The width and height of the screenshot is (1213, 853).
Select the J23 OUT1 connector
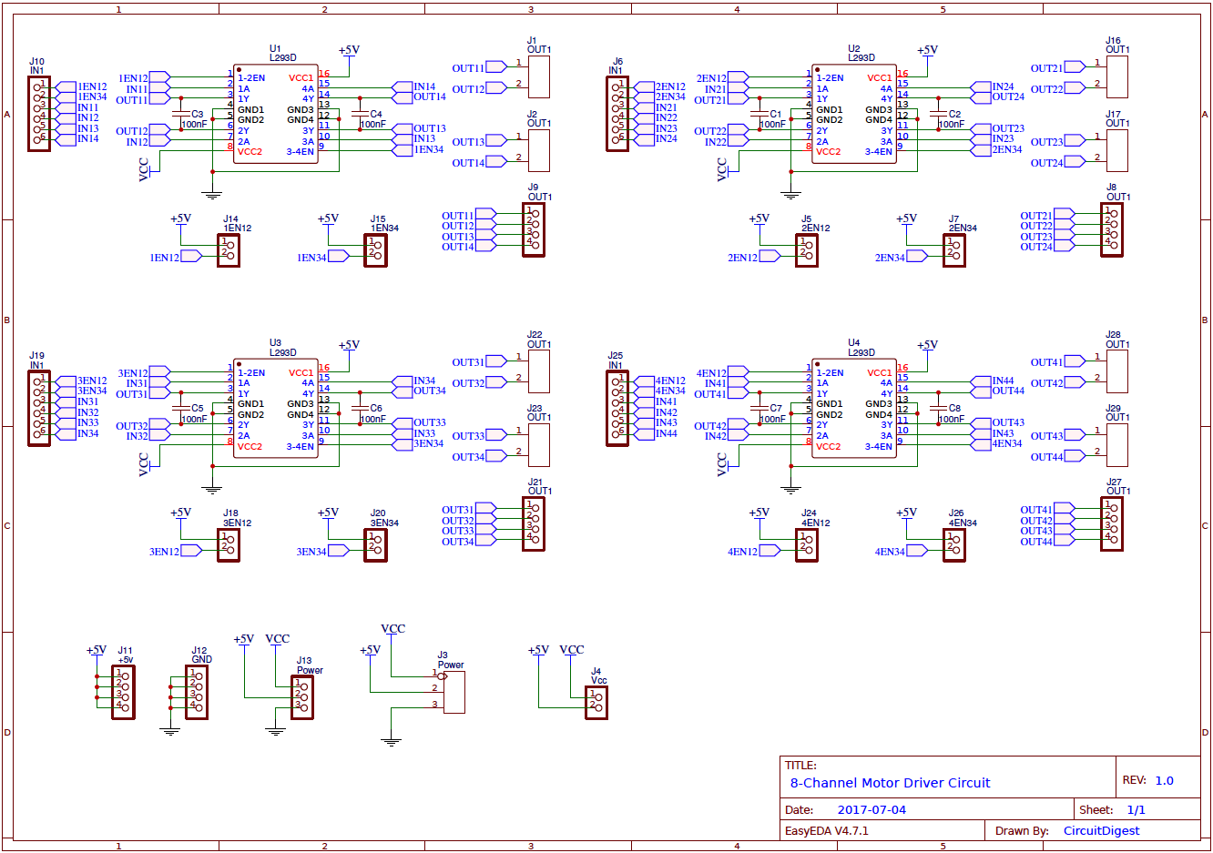coord(538,445)
